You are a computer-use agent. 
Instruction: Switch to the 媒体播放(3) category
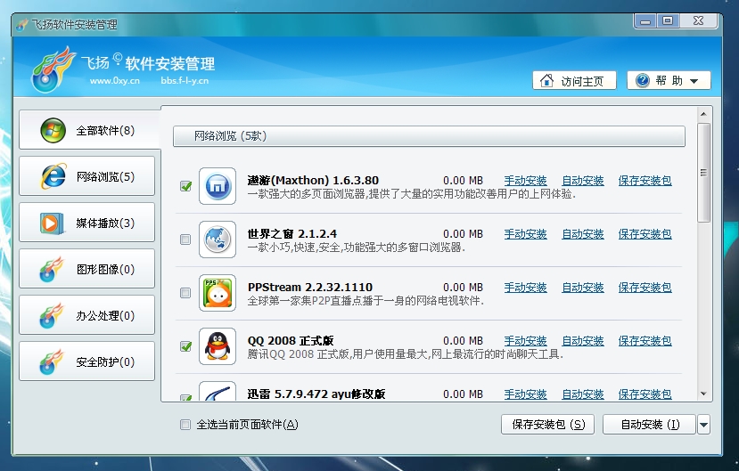tap(87, 223)
